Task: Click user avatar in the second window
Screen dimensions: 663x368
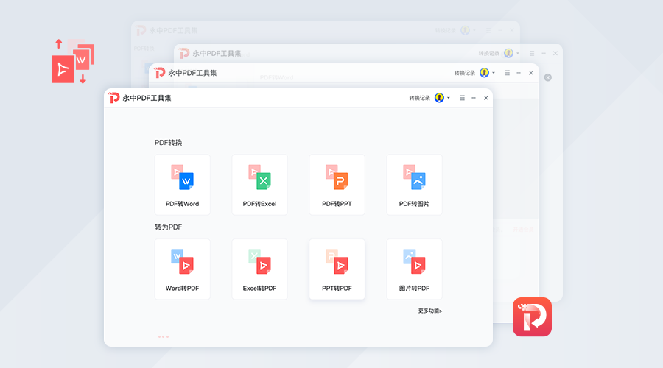Action: pos(485,73)
